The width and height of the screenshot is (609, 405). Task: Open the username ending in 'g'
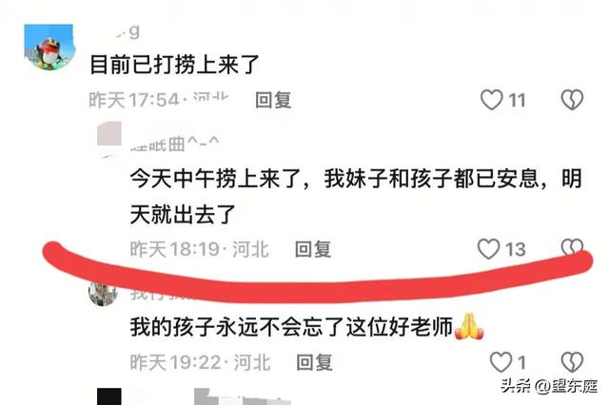(128, 32)
